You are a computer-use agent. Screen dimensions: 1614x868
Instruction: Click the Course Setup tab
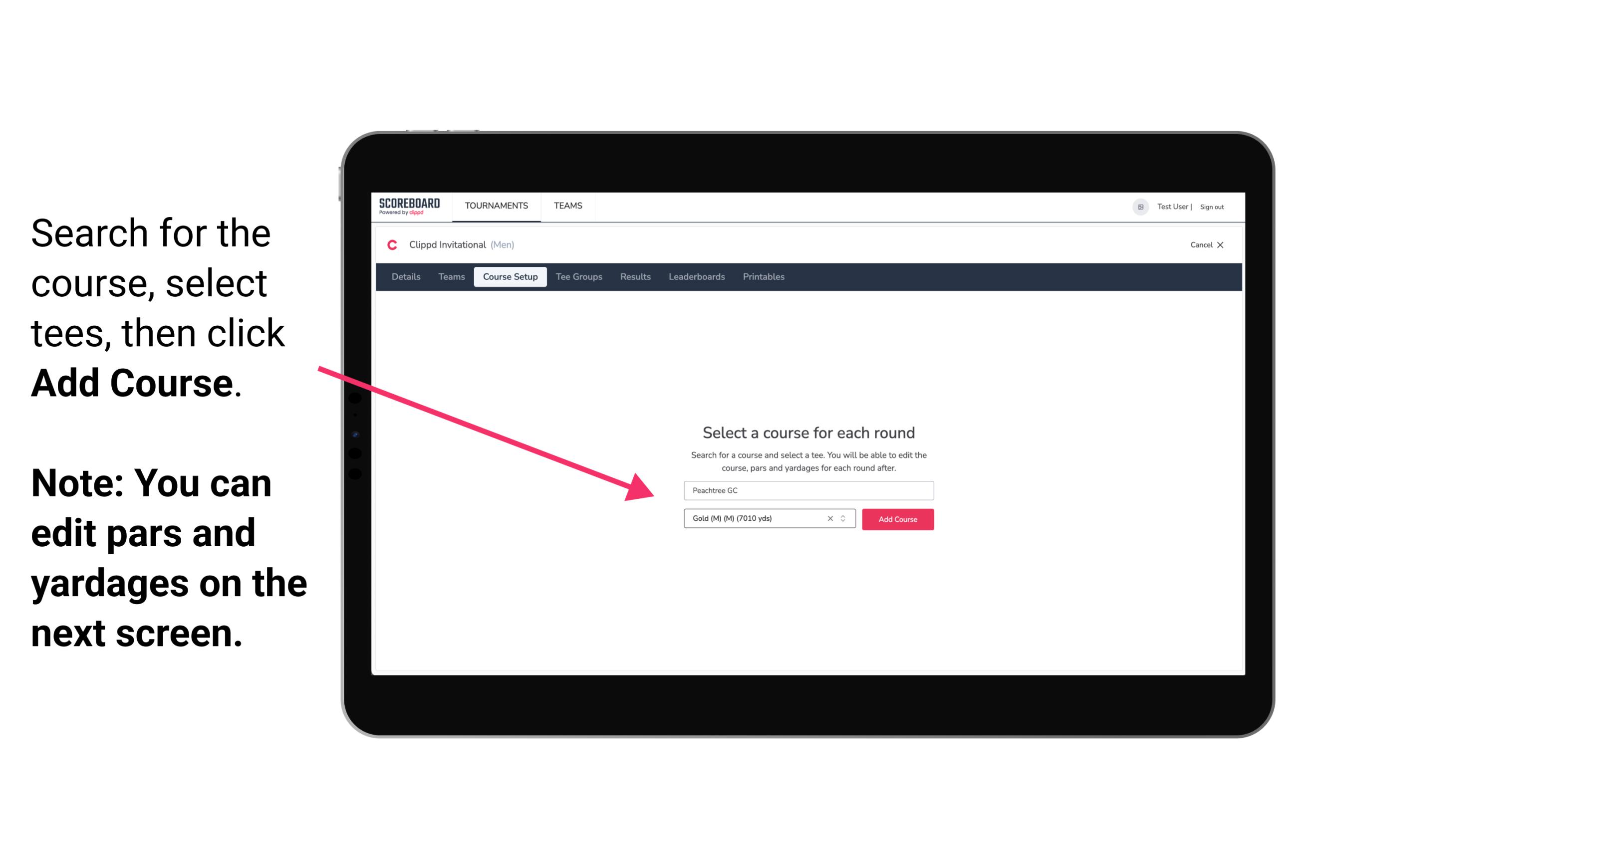point(510,277)
